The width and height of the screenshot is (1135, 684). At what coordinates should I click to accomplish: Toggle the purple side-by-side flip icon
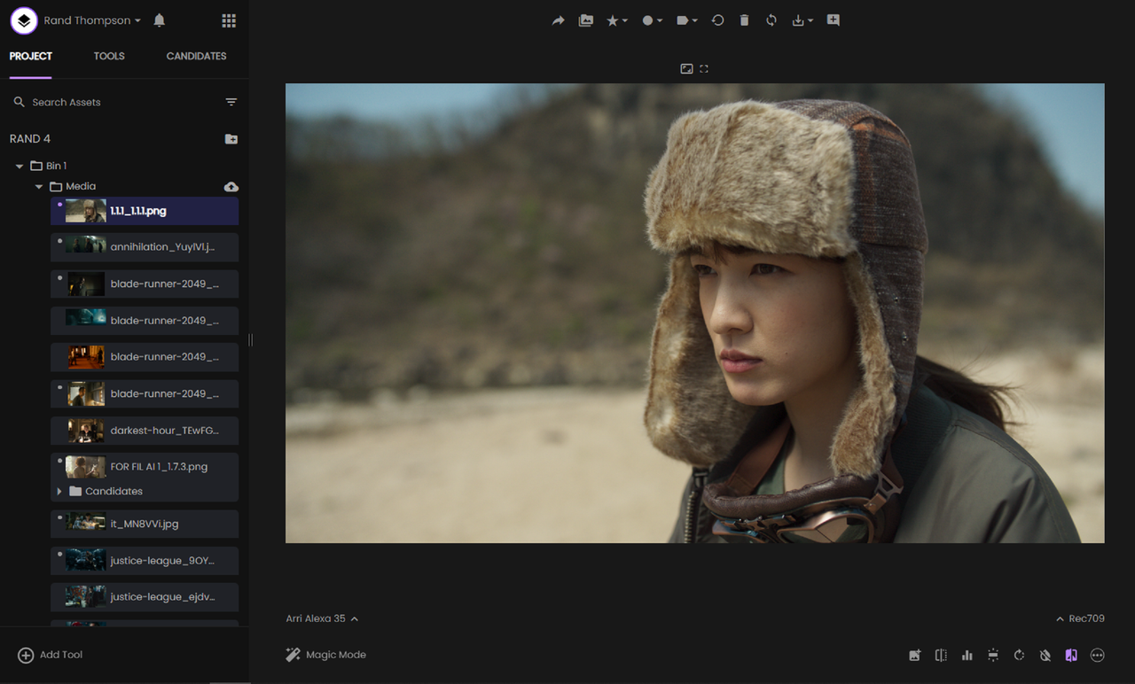(1071, 656)
